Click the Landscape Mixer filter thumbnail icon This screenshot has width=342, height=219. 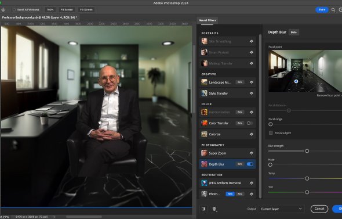click(204, 82)
